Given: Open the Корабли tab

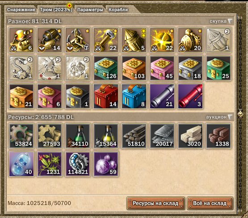Looking at the screenshot, I should tap(118, 10).
